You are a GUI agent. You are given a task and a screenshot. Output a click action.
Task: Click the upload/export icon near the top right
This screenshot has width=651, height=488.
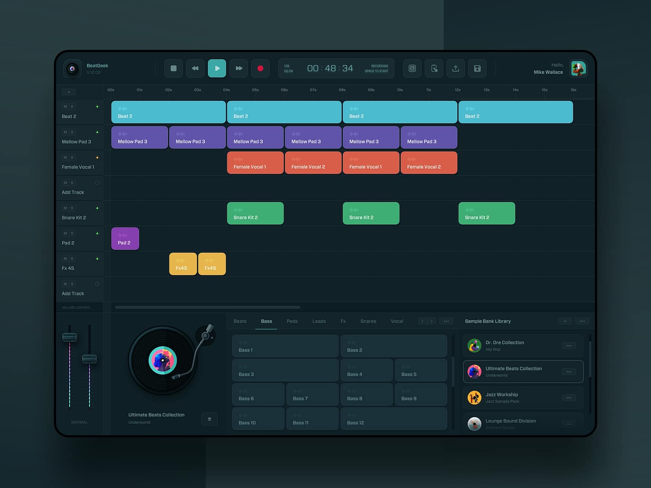(455, 68)
